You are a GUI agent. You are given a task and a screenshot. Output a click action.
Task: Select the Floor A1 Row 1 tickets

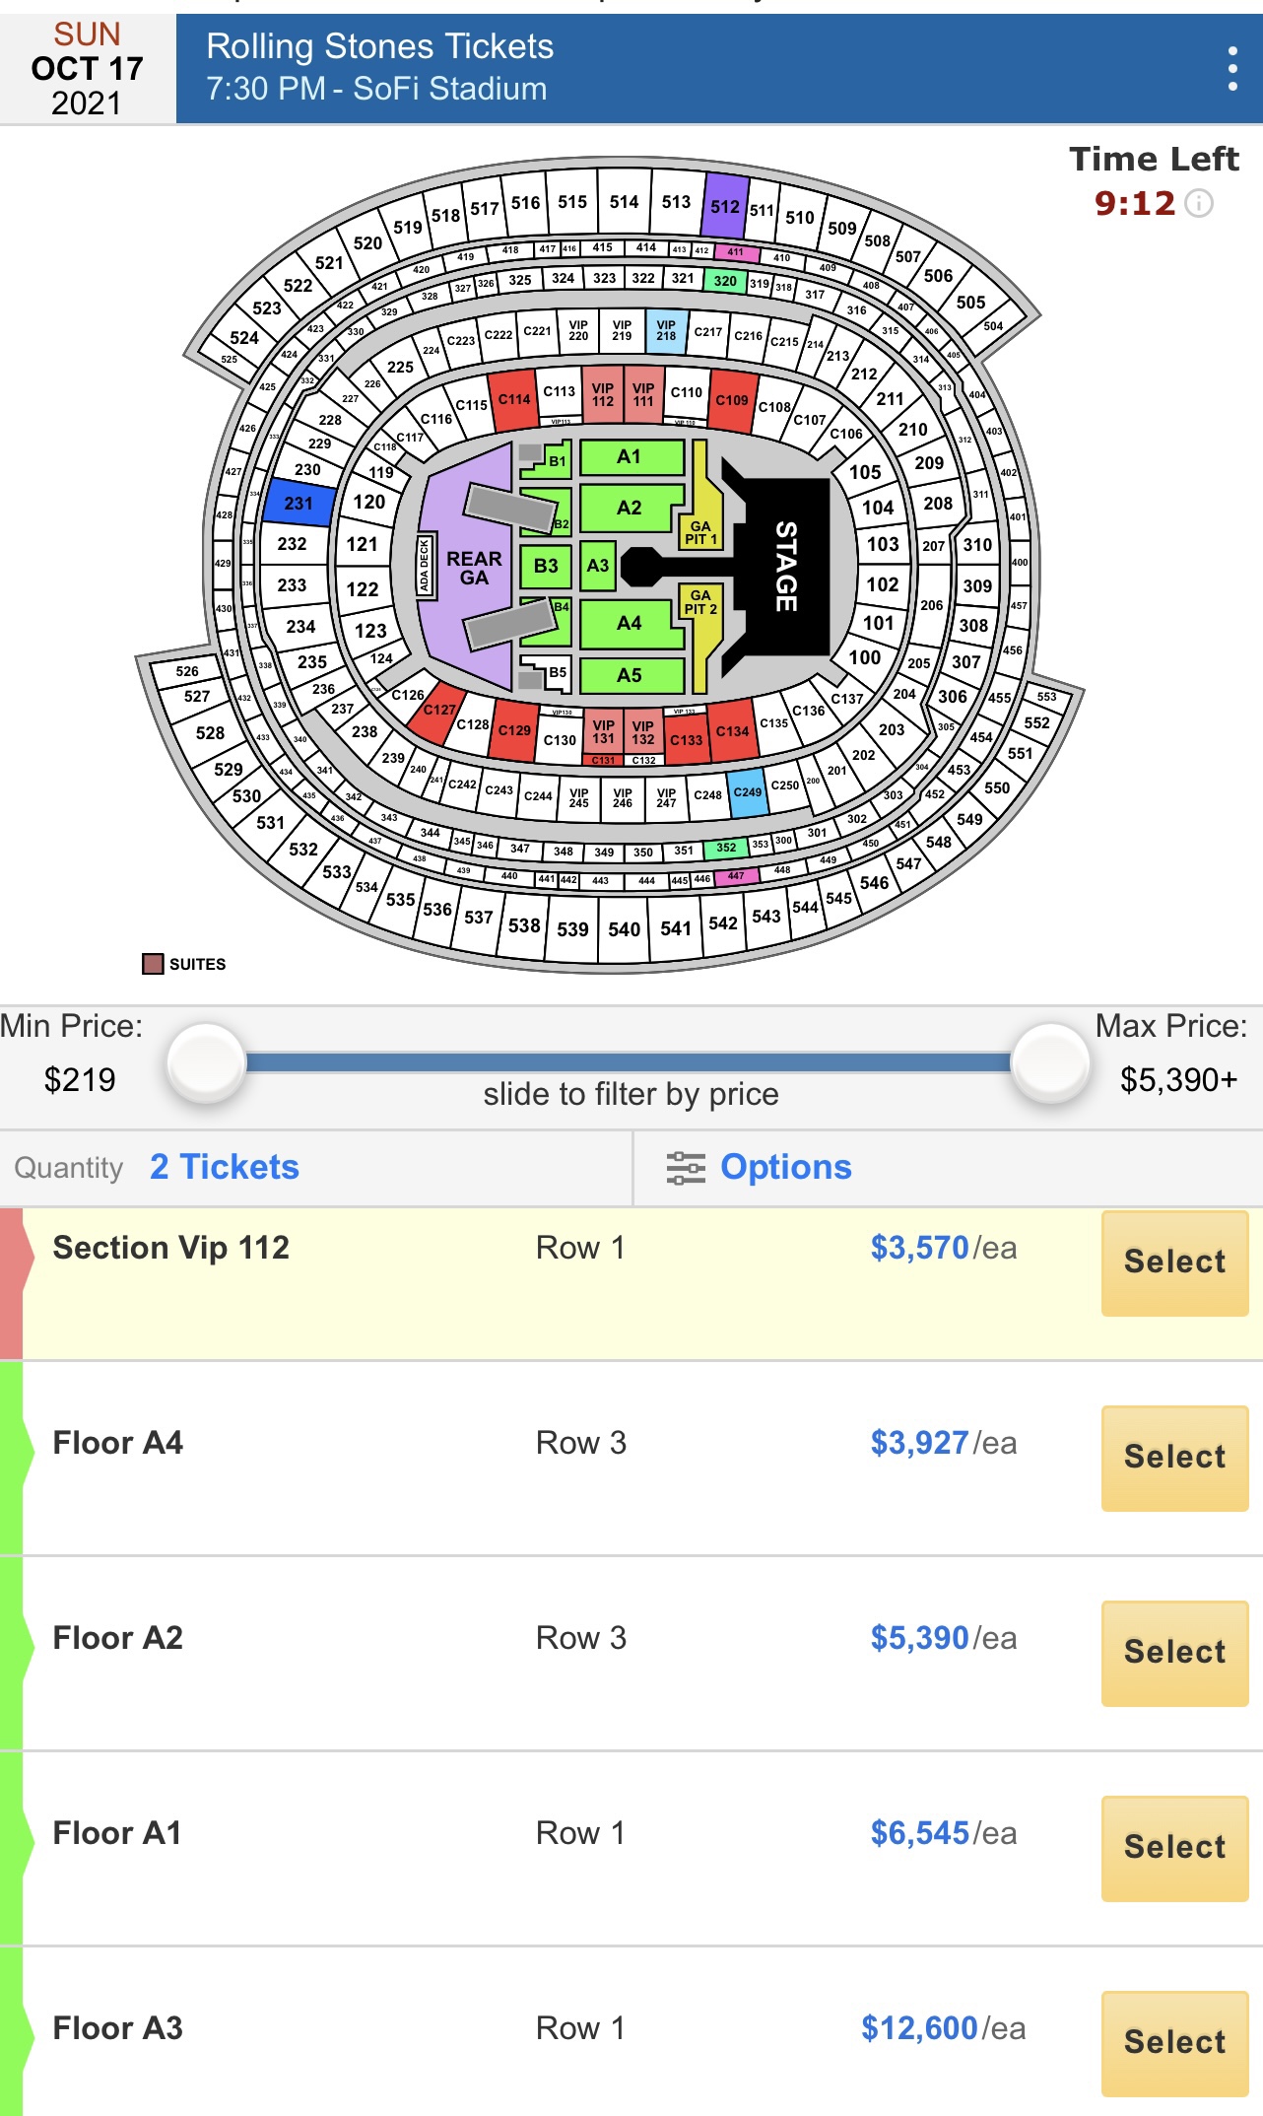(x=1174, y=1847)
